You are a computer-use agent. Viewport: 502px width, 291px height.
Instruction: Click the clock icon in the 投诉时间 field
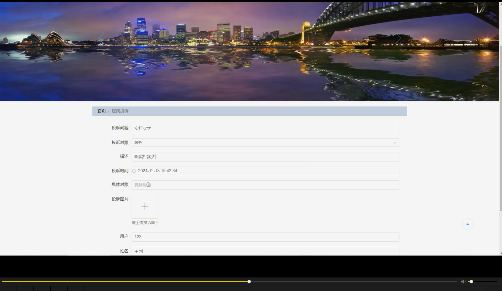[134, 171]
